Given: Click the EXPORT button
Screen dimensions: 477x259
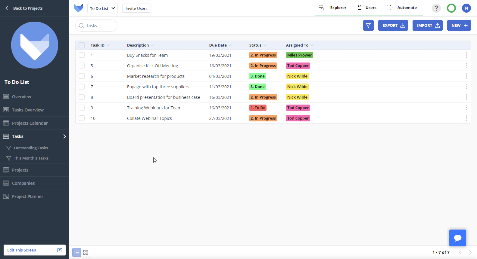Looking at the screenshot, I should click(393, 26).
